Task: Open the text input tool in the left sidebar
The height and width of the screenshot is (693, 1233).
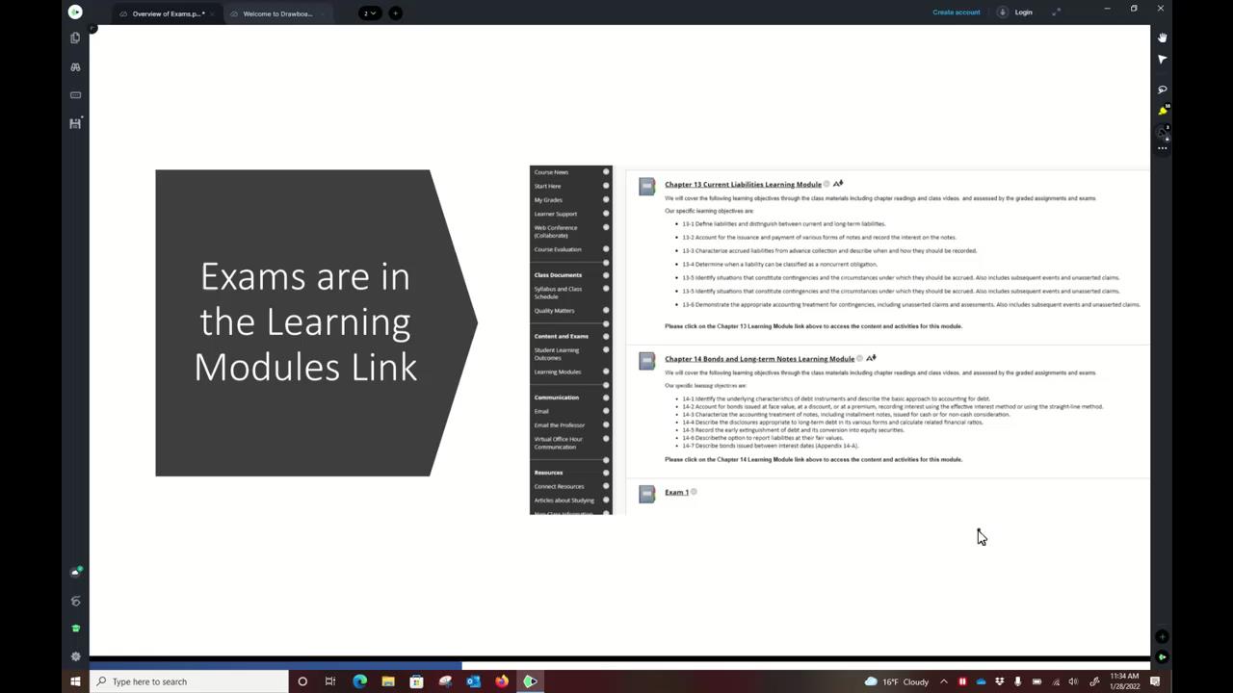Action: tap(75, 94)
